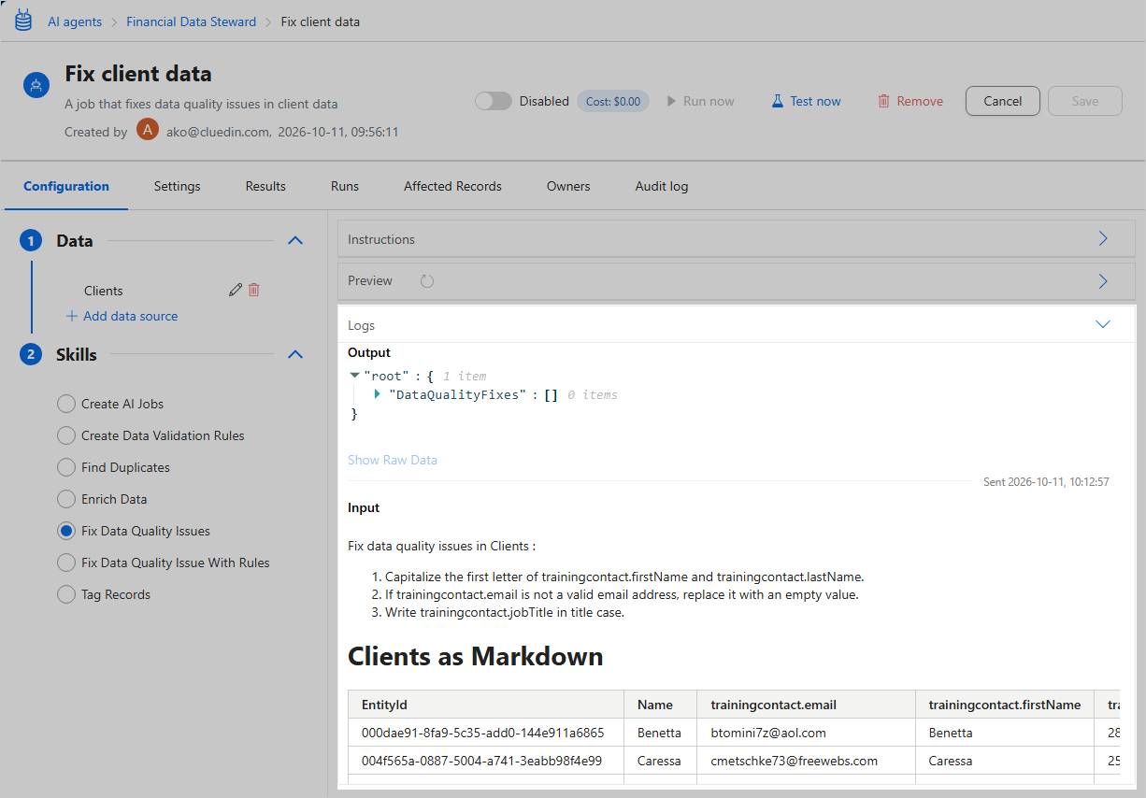Select the Tag Records skill
This screenshot has height=798, width=1146.
66,594
